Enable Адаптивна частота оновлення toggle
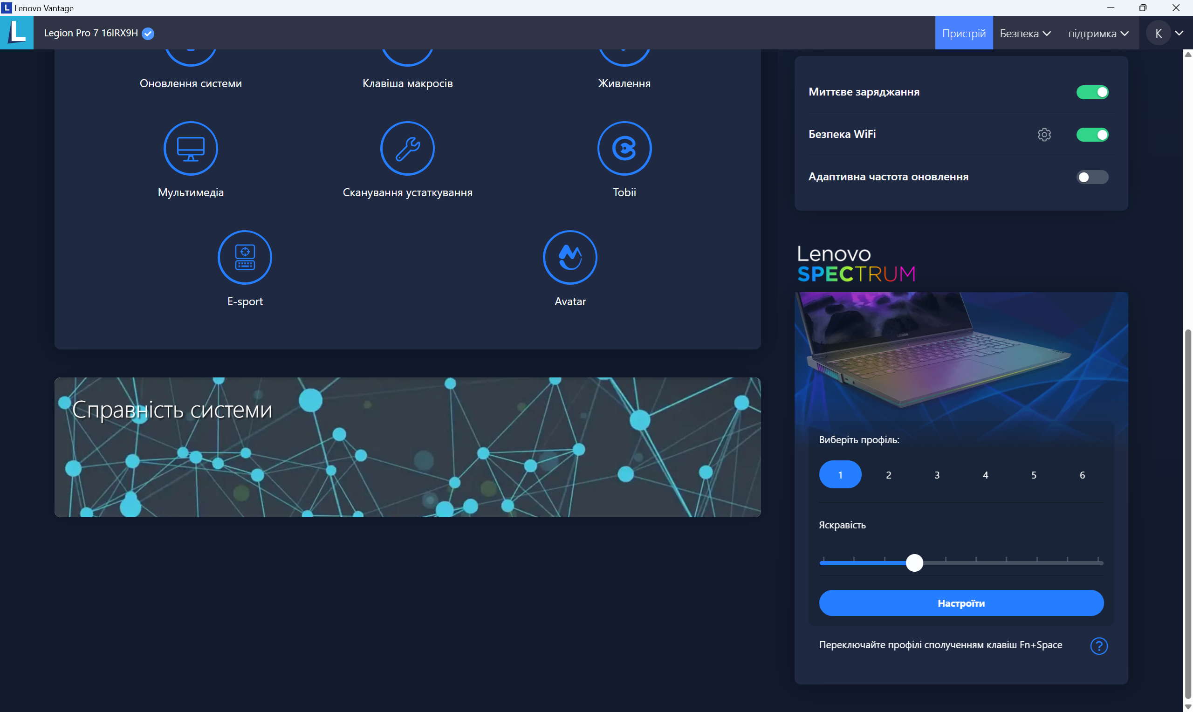 (1093, 177)
